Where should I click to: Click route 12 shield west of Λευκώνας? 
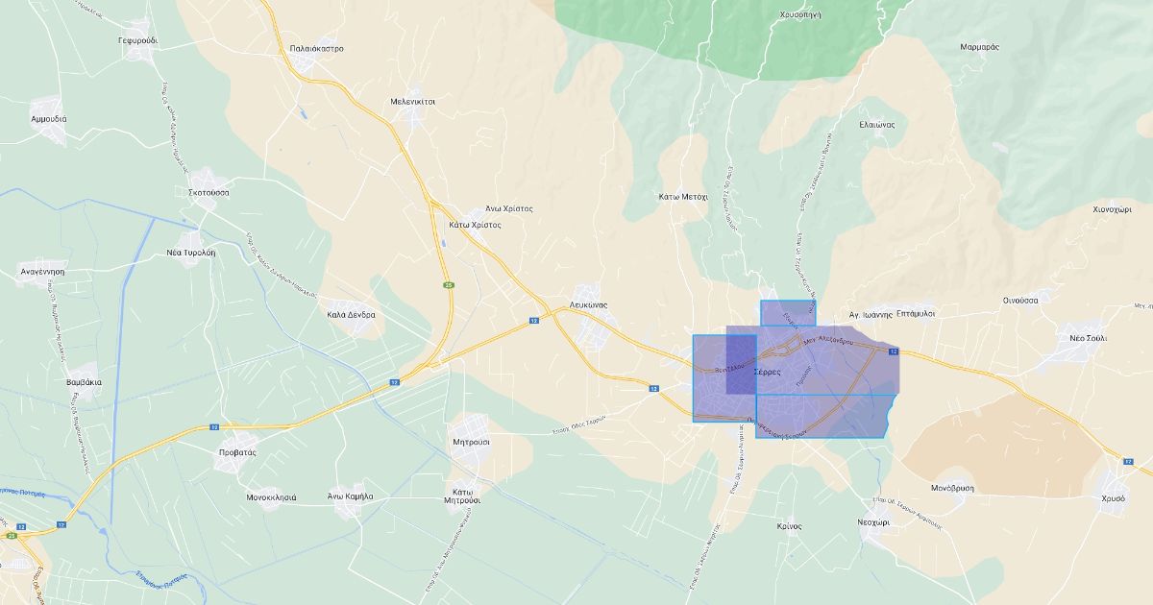(x=533, y=321)
